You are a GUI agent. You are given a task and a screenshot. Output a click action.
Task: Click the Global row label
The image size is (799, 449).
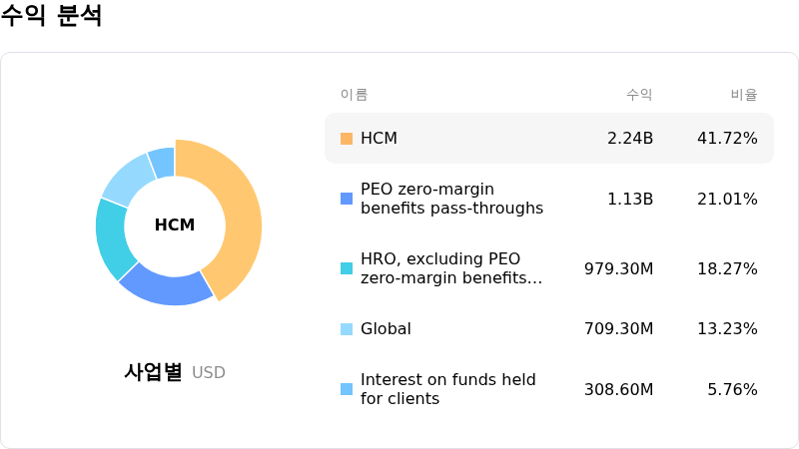click(x=386, y=329)
